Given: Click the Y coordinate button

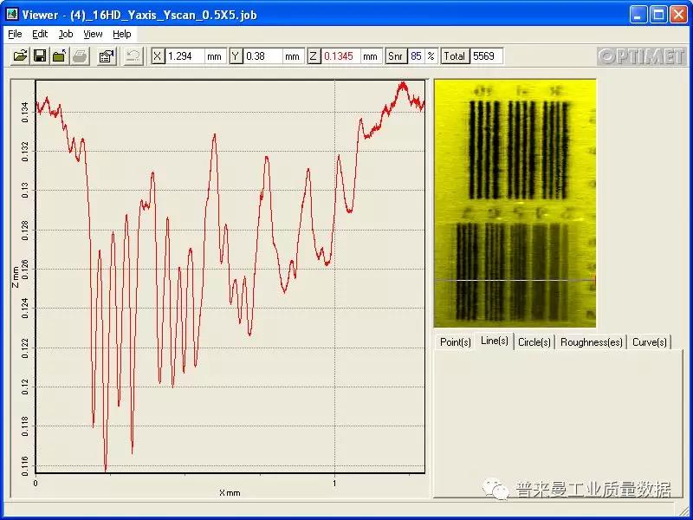Looking at the screenshot, I should (x=236, y=56).
